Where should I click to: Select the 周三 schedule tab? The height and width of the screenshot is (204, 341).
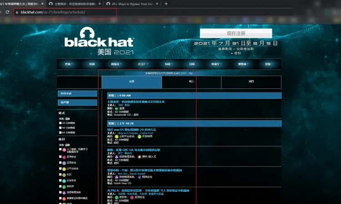click(191, 82)
